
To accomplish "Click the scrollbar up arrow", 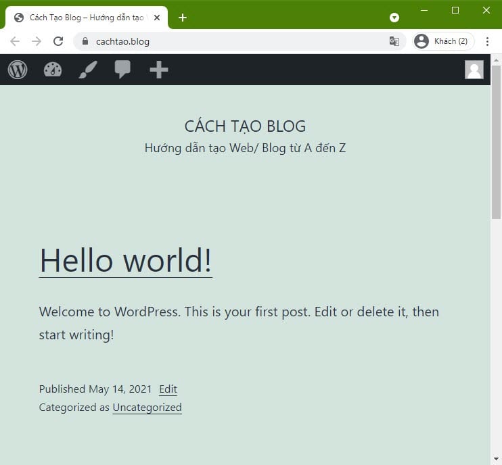I will click(x=496, y=59).
